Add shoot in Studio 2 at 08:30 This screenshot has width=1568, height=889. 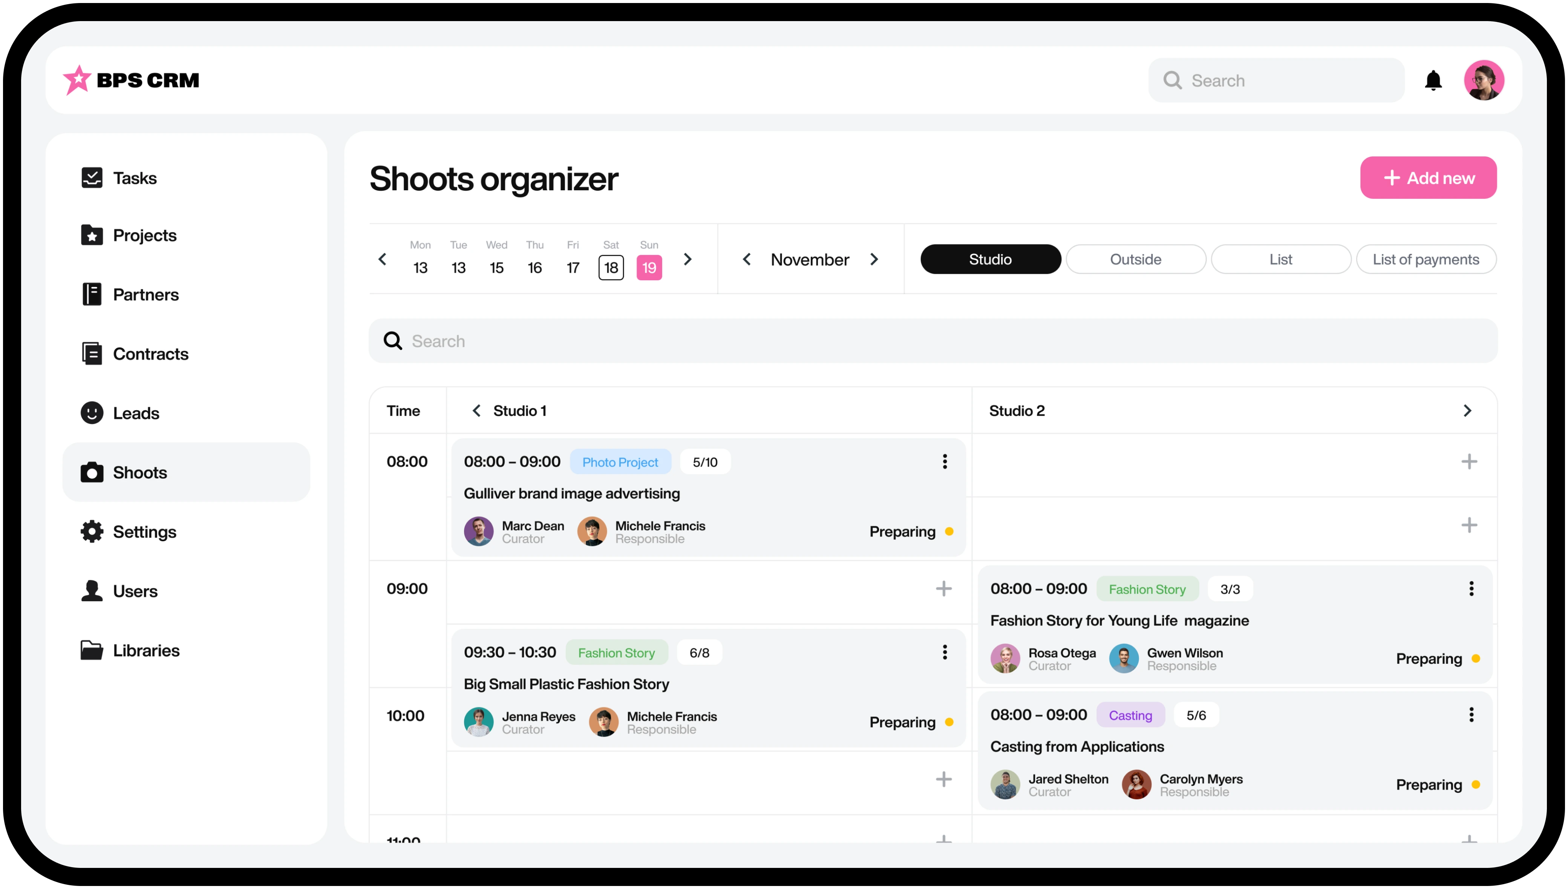point(1468,524)
